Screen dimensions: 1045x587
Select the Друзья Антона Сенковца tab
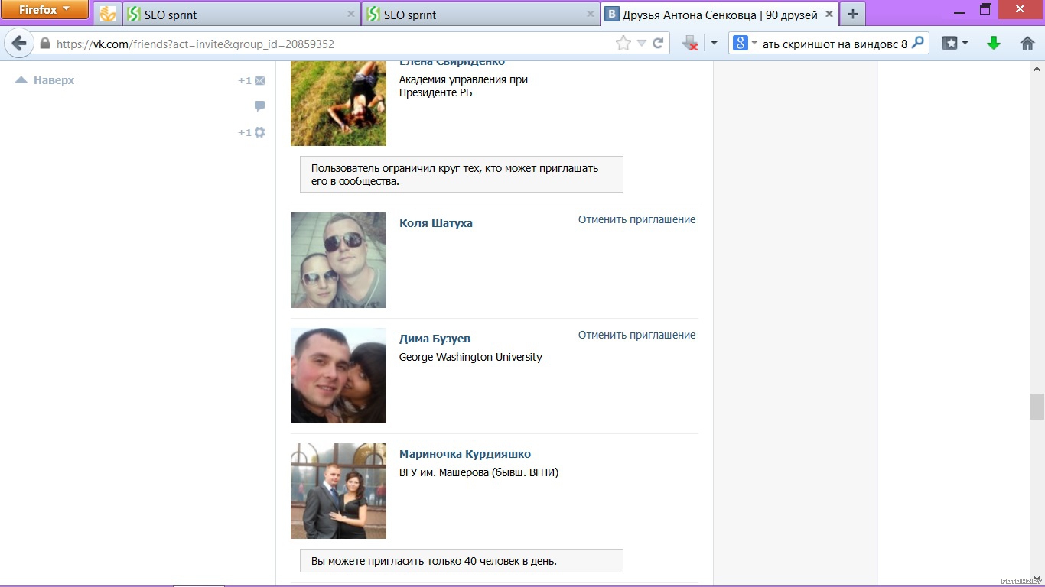[x=720, y=15]
